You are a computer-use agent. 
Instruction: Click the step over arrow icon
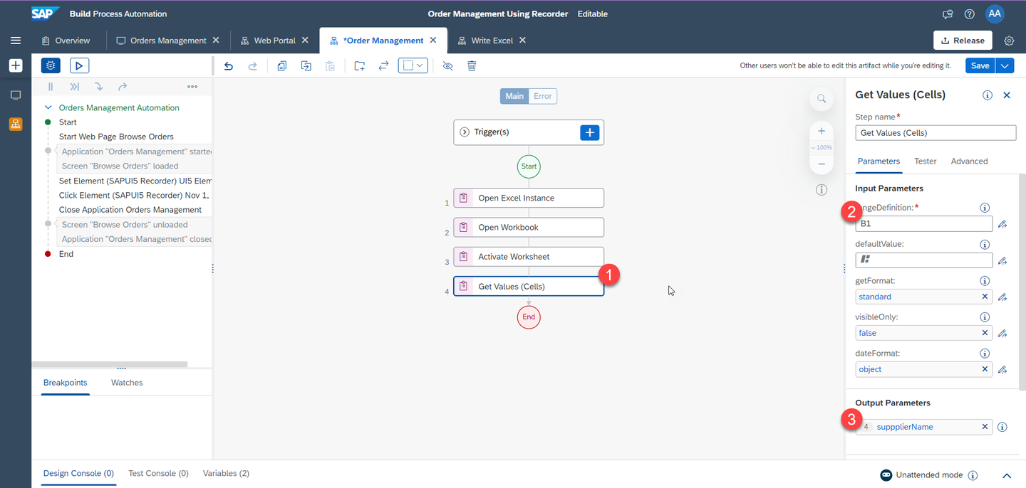(x=123, y=87)
